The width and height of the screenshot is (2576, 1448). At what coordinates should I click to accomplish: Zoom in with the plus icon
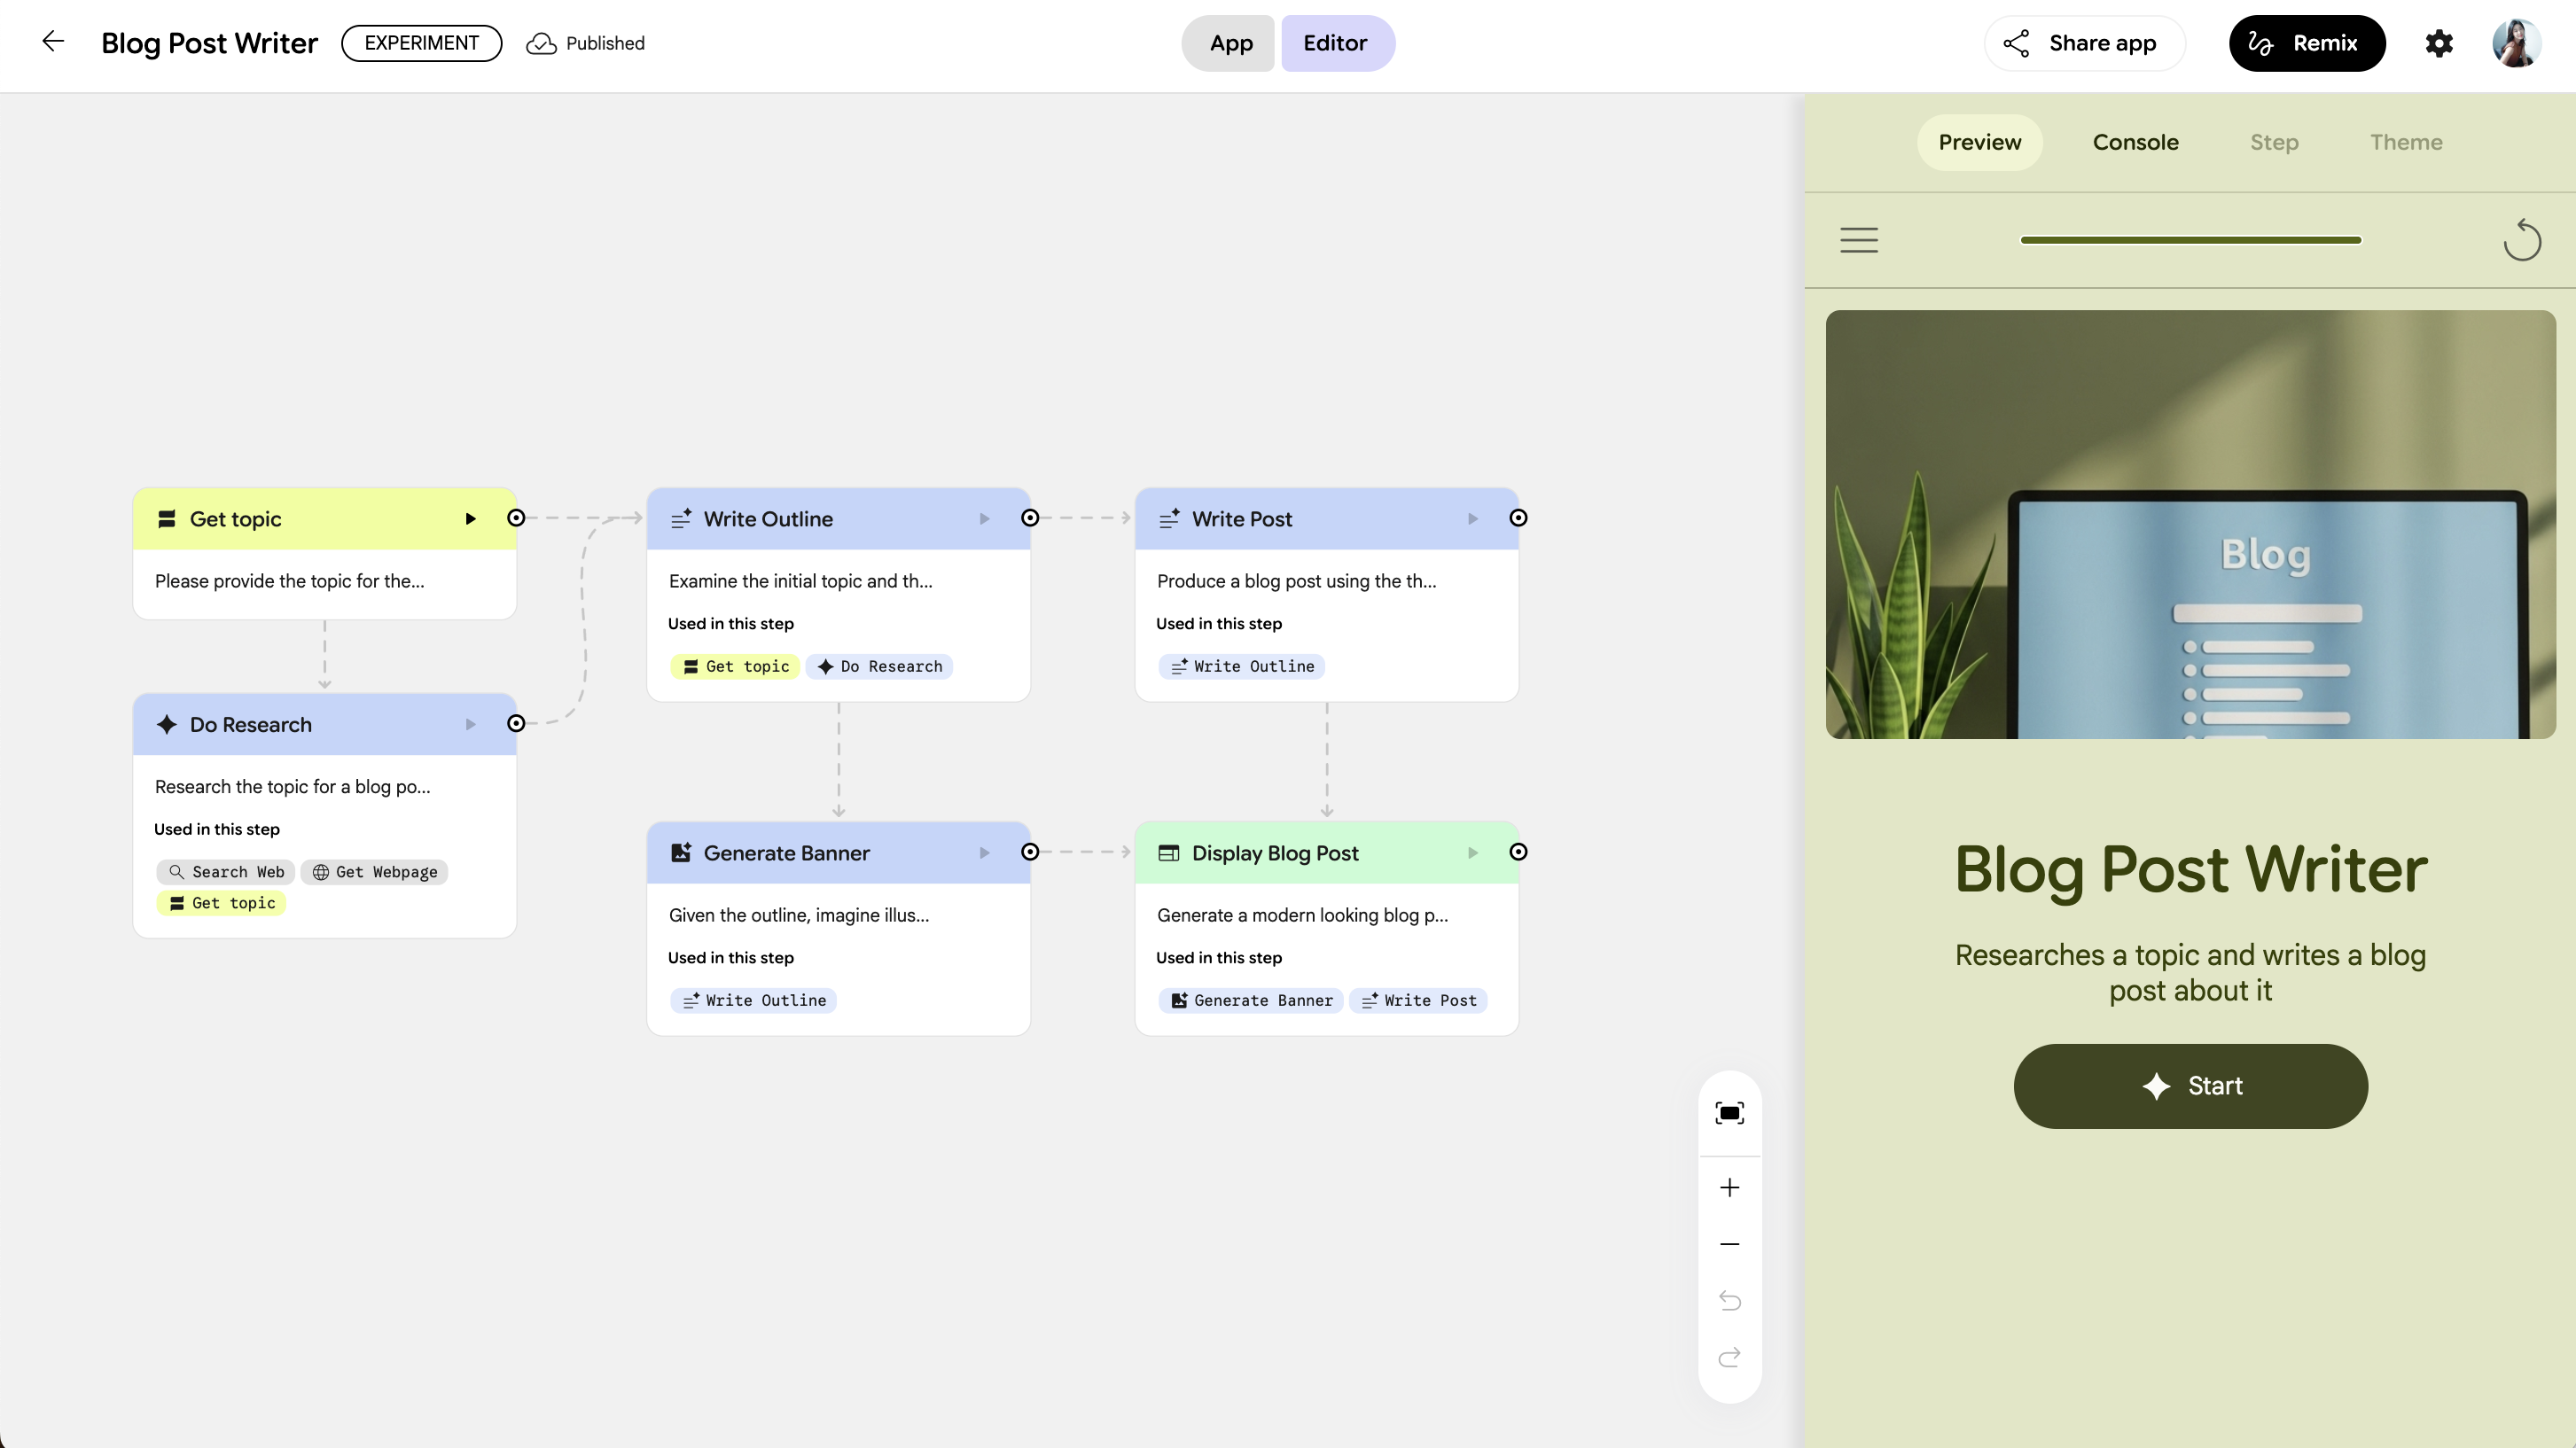pos(1729,1188)
